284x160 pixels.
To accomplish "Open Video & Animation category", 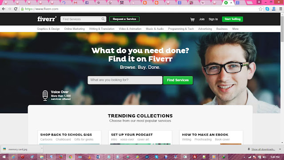I will pyautogui.click(x=130, y=29).
